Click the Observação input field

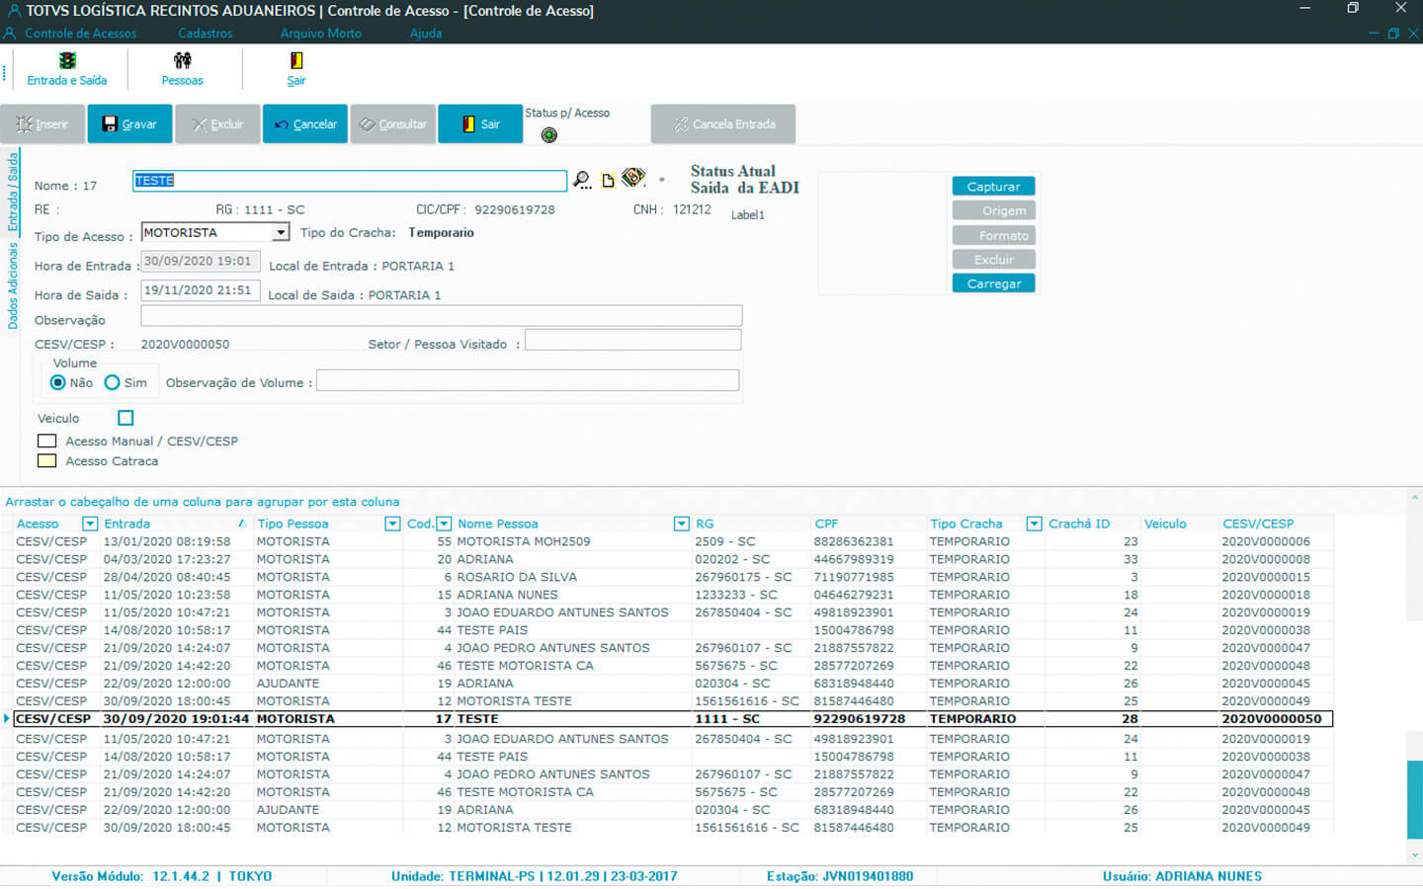pyautogui.click(x=441, y=316)
